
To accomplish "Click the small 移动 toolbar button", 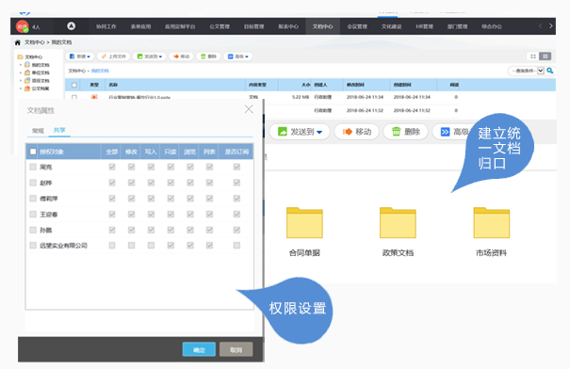I will (x=182, y=56).
